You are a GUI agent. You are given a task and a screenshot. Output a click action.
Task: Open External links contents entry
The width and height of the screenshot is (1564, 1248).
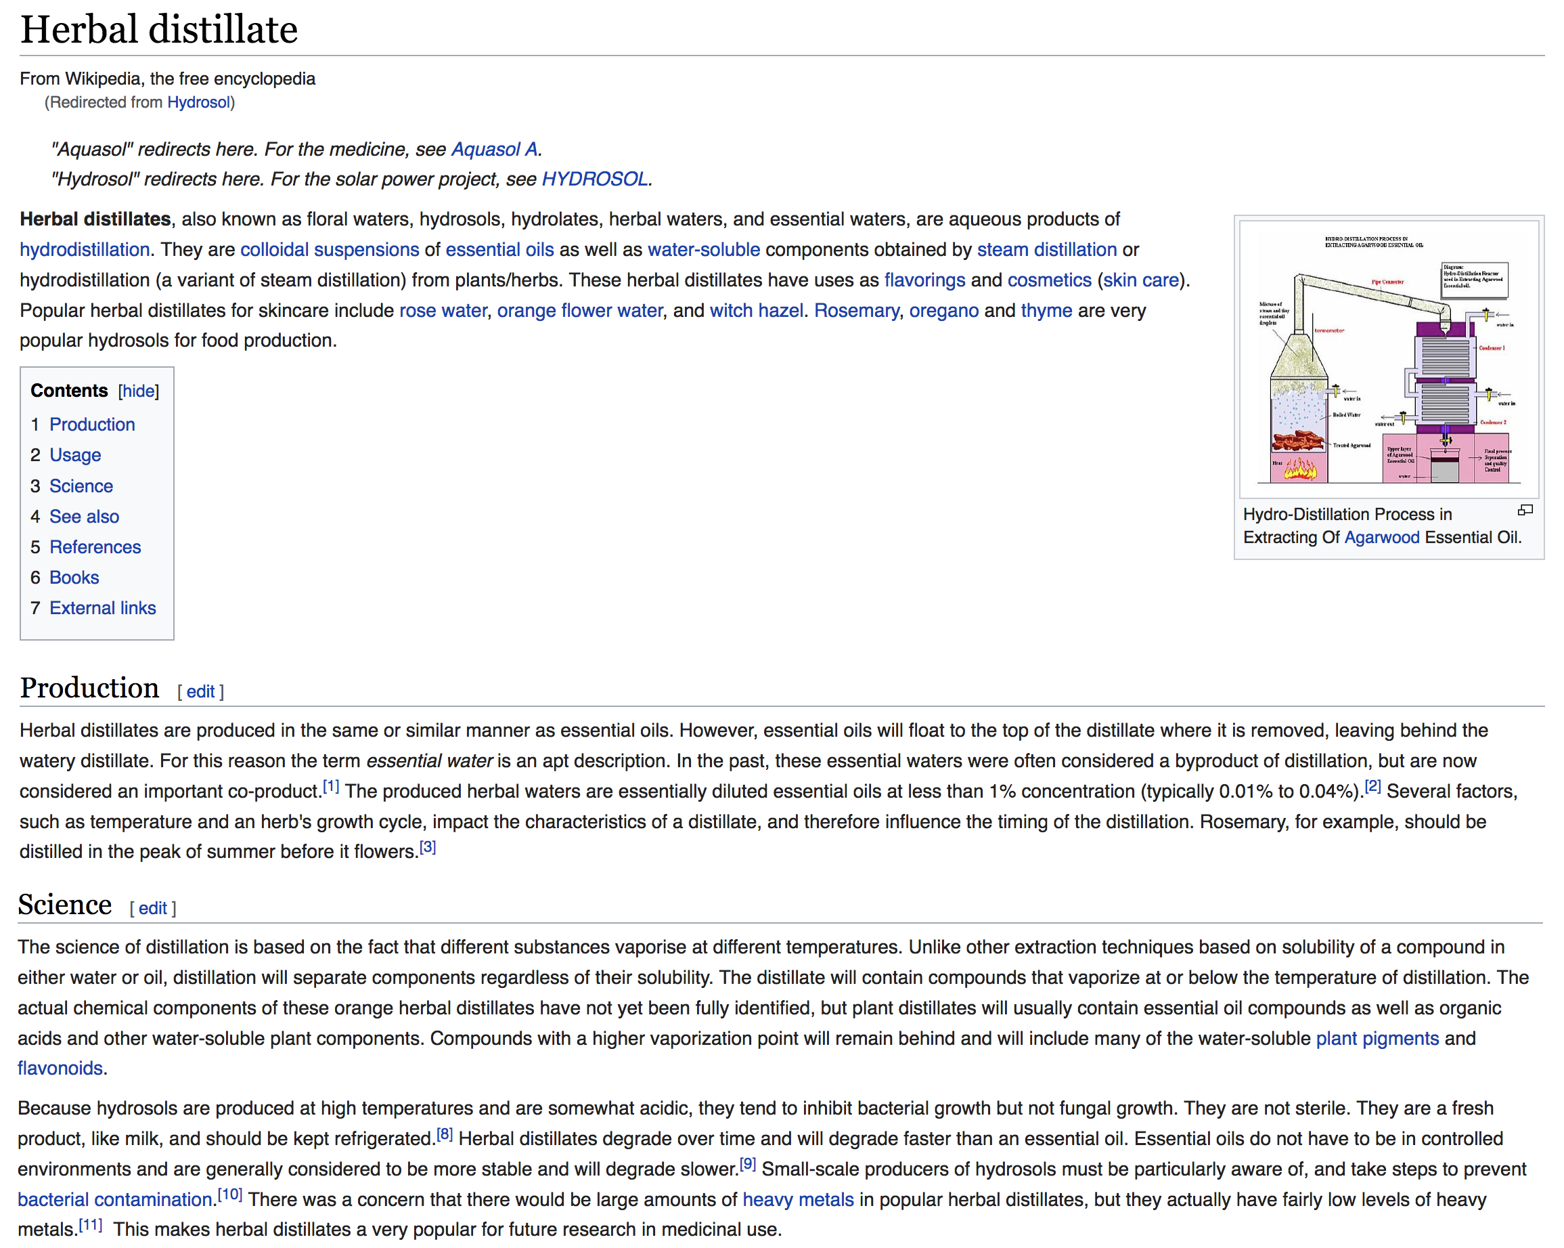[x=102, y=608]
